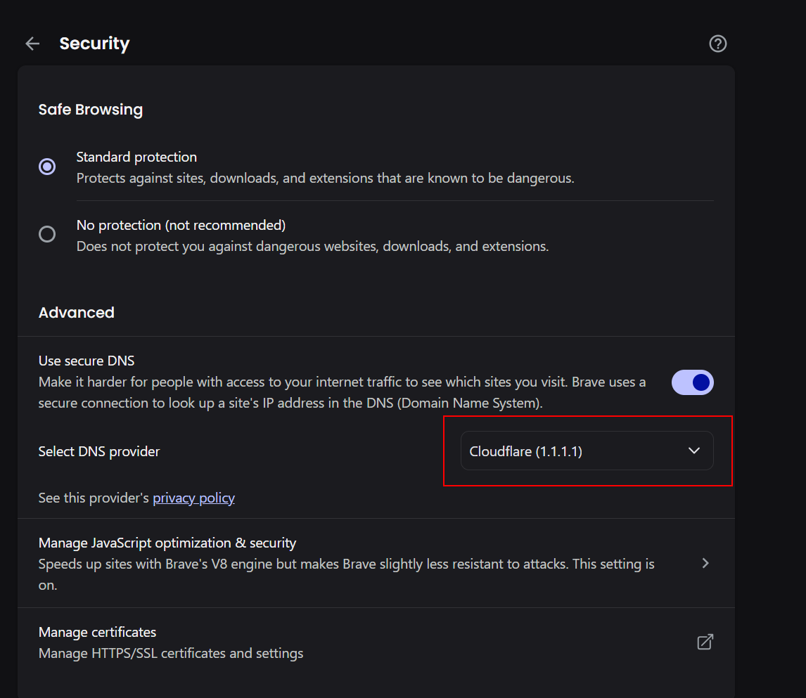Click the selected Standard protection radio indicator
The height and width of the screenshot is (698, 806).
coord(46,167)
